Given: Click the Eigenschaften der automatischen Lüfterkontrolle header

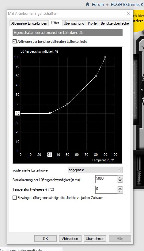Looking at the screenshot, I should (x=67, y=33).
